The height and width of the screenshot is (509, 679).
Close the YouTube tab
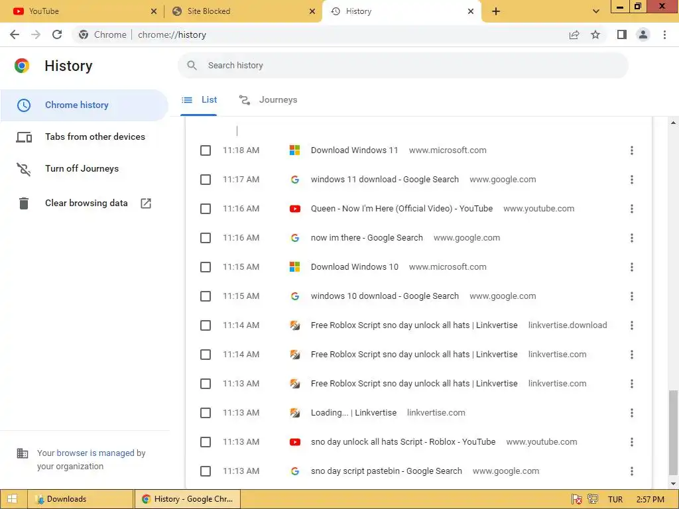click(154, 12)
